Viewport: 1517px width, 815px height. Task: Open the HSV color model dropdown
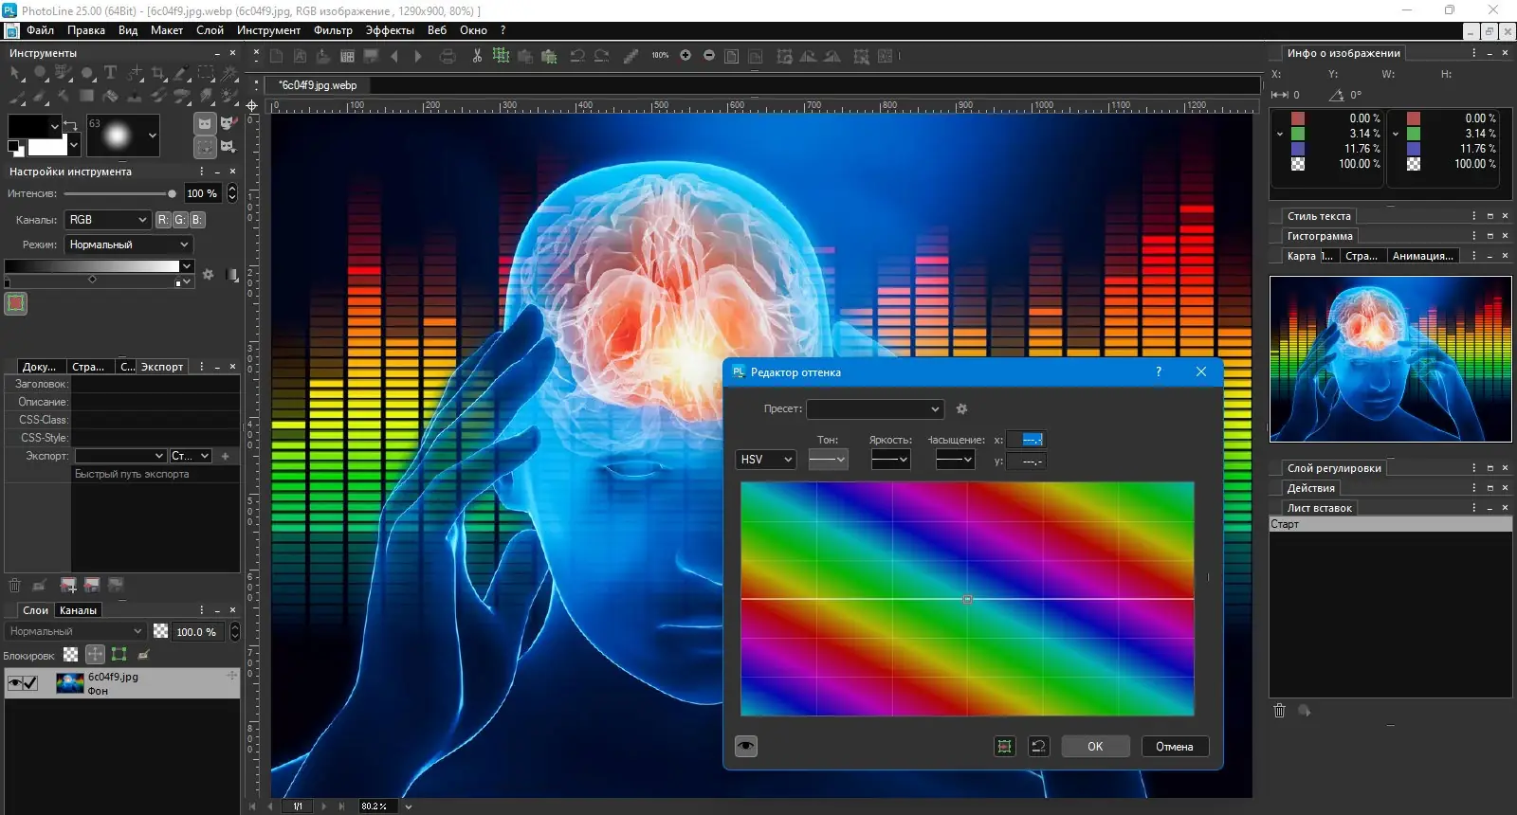(x=765, y=460)
